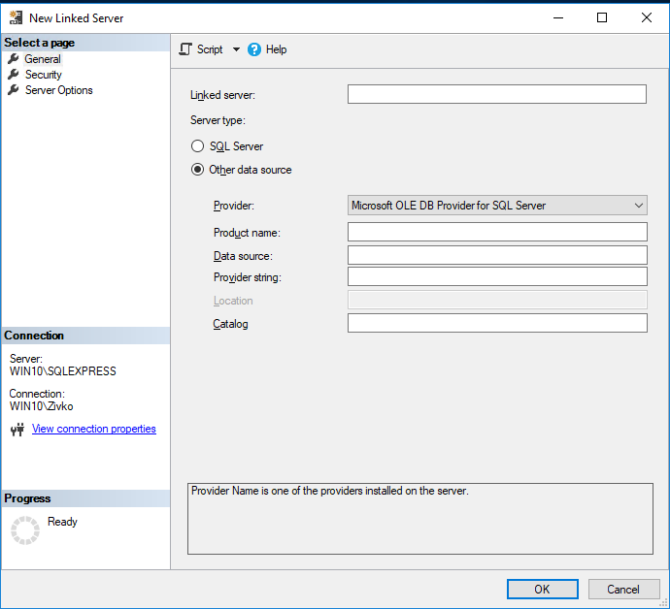This screenshot has height=609, width=670.
Task: Select the Other data source radio button
Action: click(197, 170)
